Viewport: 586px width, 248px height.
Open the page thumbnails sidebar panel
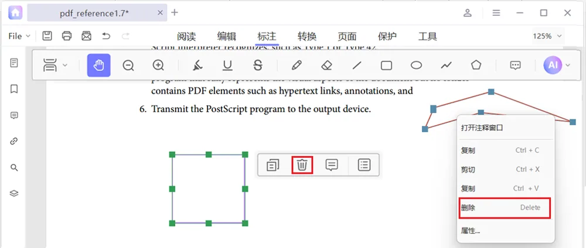14,63
